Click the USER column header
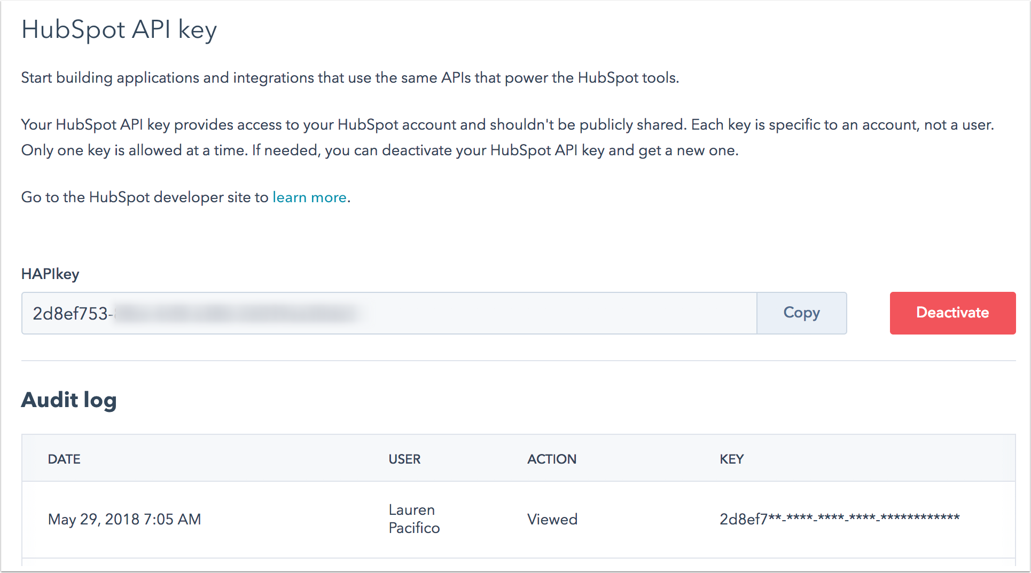1031x573 pixels. point(404,459)
